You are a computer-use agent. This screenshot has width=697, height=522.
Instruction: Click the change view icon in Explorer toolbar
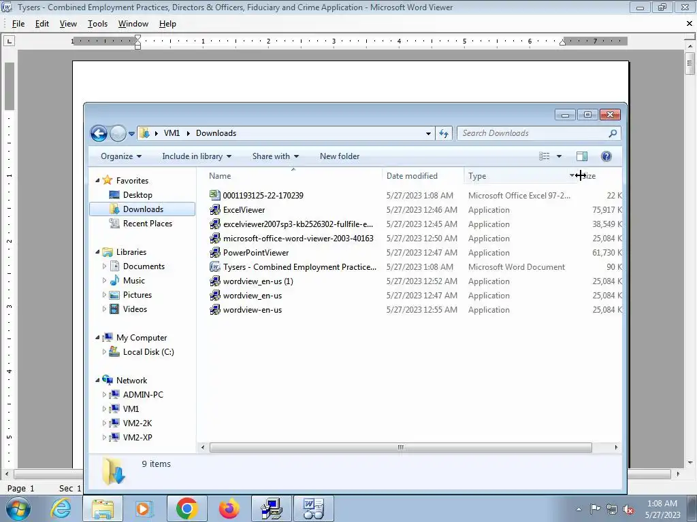click(545, 156)
